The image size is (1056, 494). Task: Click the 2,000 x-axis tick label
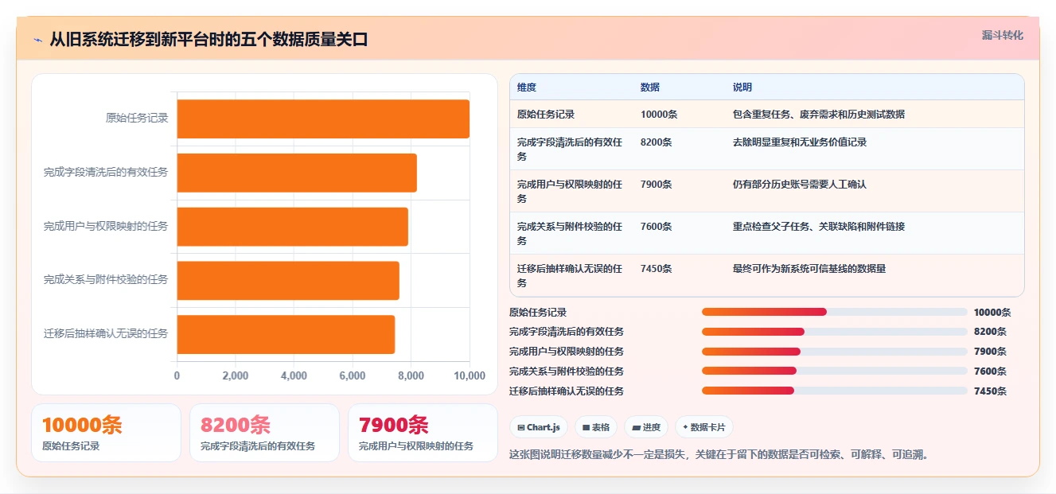pos(236,376)
